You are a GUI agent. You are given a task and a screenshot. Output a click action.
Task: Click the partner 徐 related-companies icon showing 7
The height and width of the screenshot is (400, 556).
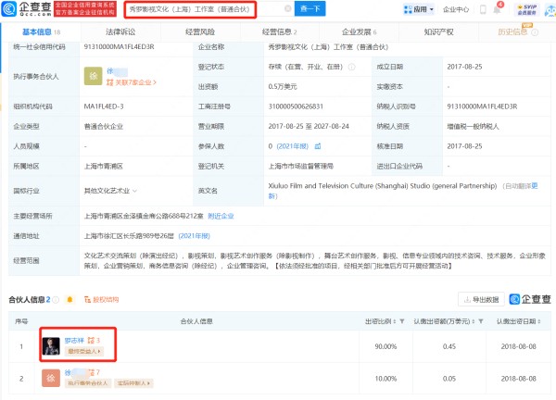[94, 372]
